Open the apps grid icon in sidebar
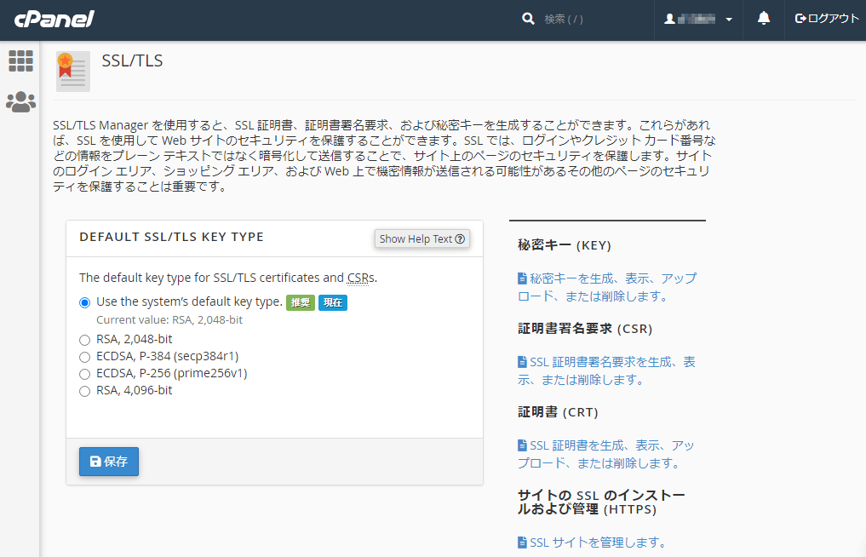The image size is (866, 557). coord(21,60)
